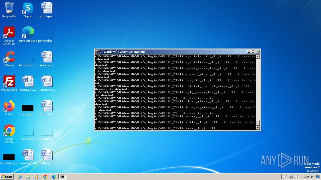Select cmd.exe taskbar button
Screen dimensions: 321x180
point(62,177)
